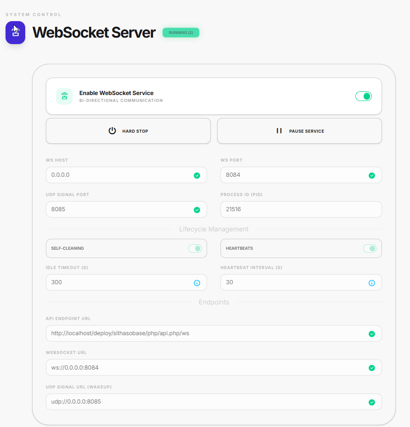Screen dimensions: 410x427
Task: Turn off the Heartbeats toggle
Action: [370, 248]
